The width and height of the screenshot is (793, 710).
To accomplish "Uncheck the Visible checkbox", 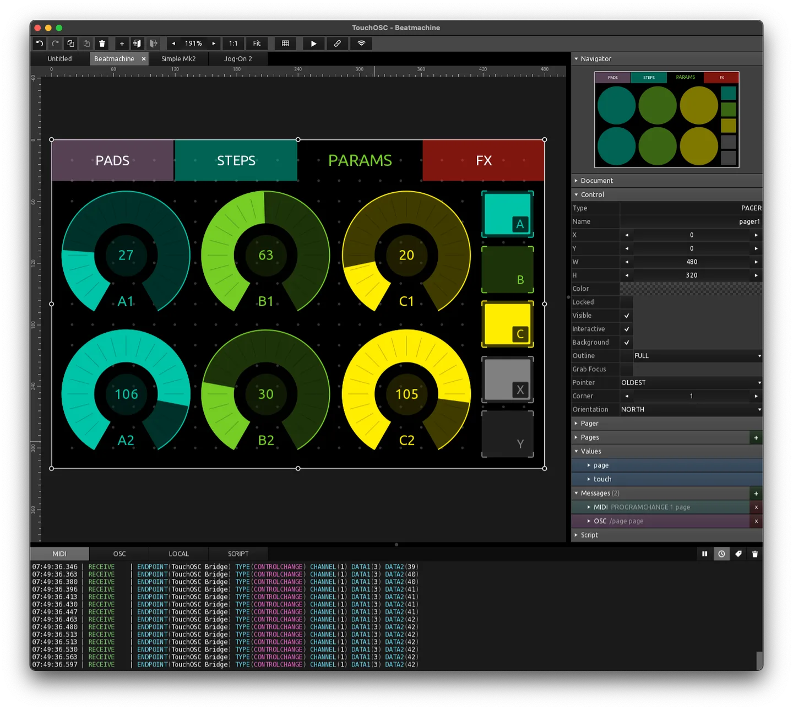I will coord(627,316).
